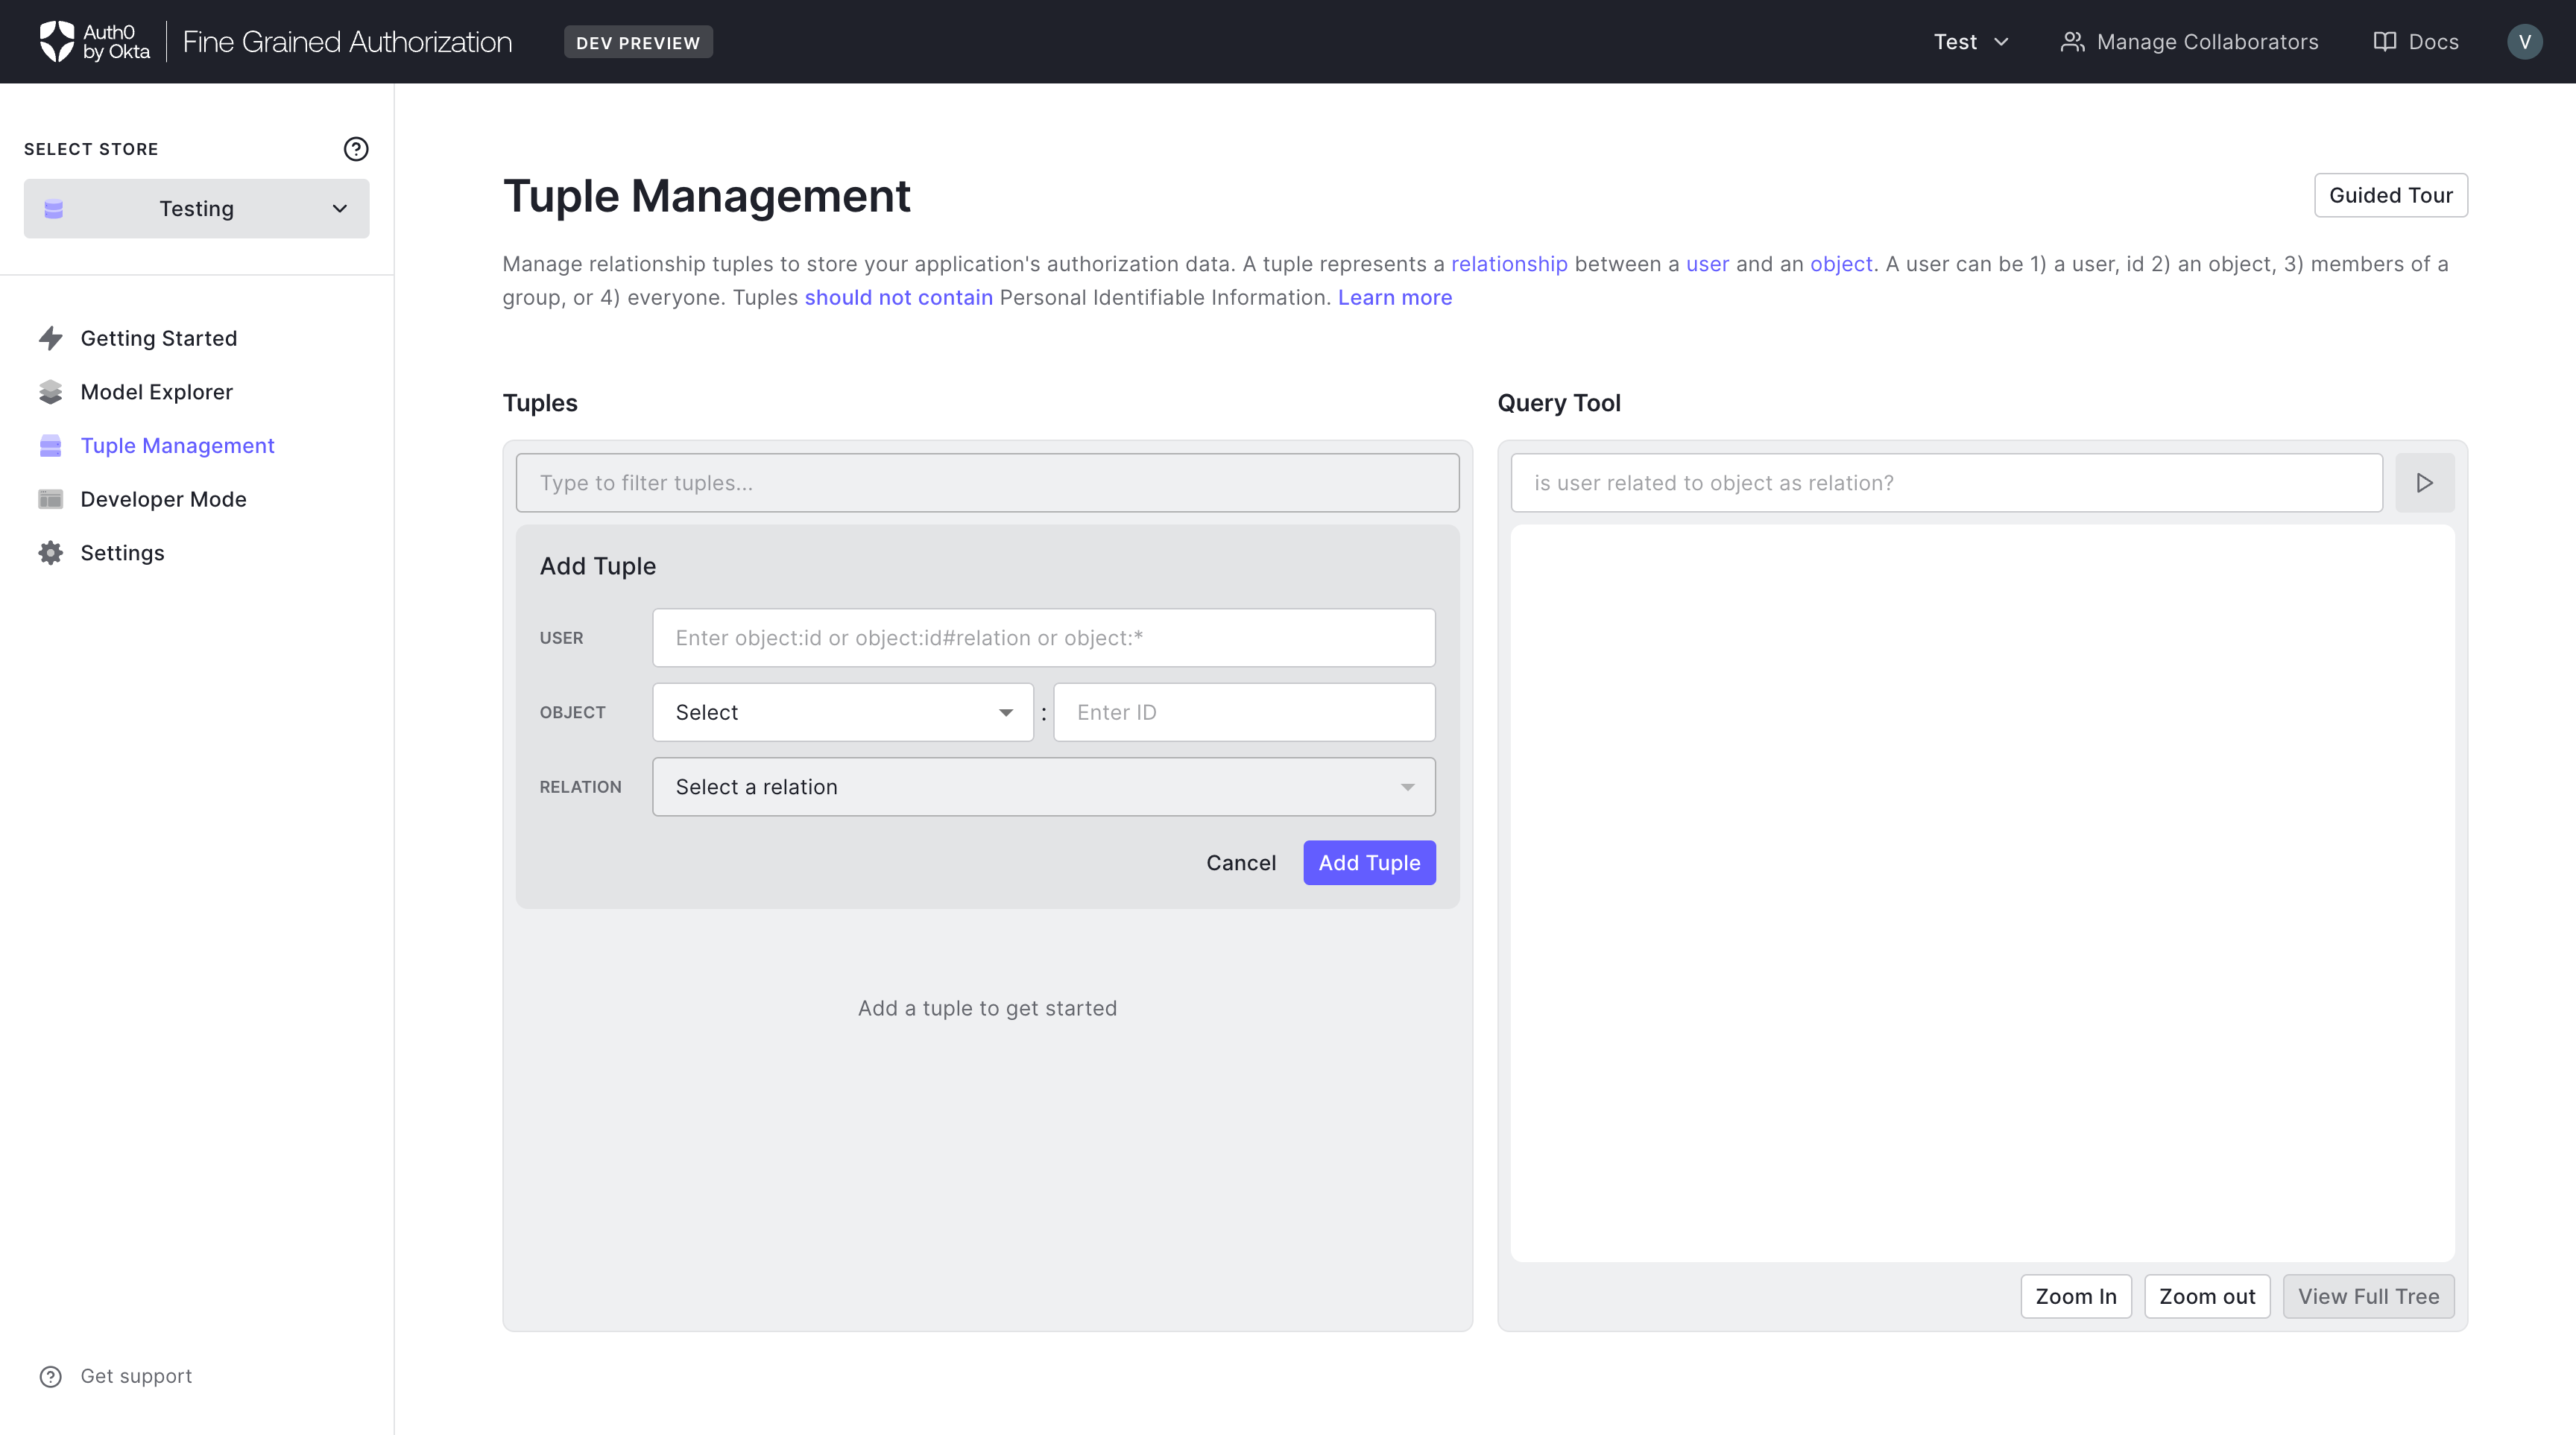Open the Testing store dropdown
This screenshot has height=1435, width=2576.
point(197,209)
